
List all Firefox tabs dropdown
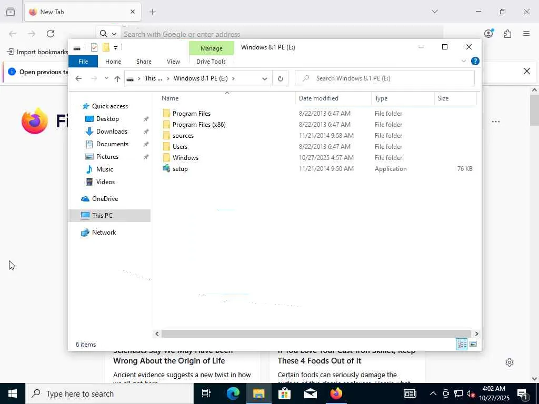(434, 12)
